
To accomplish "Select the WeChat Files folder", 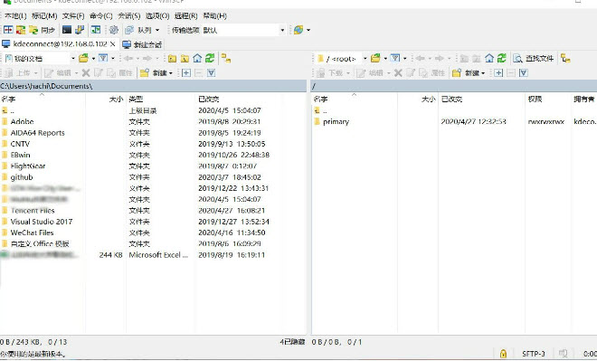I will pos(32,233).
